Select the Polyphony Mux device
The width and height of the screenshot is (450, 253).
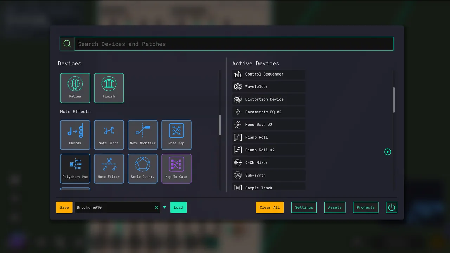75,169
